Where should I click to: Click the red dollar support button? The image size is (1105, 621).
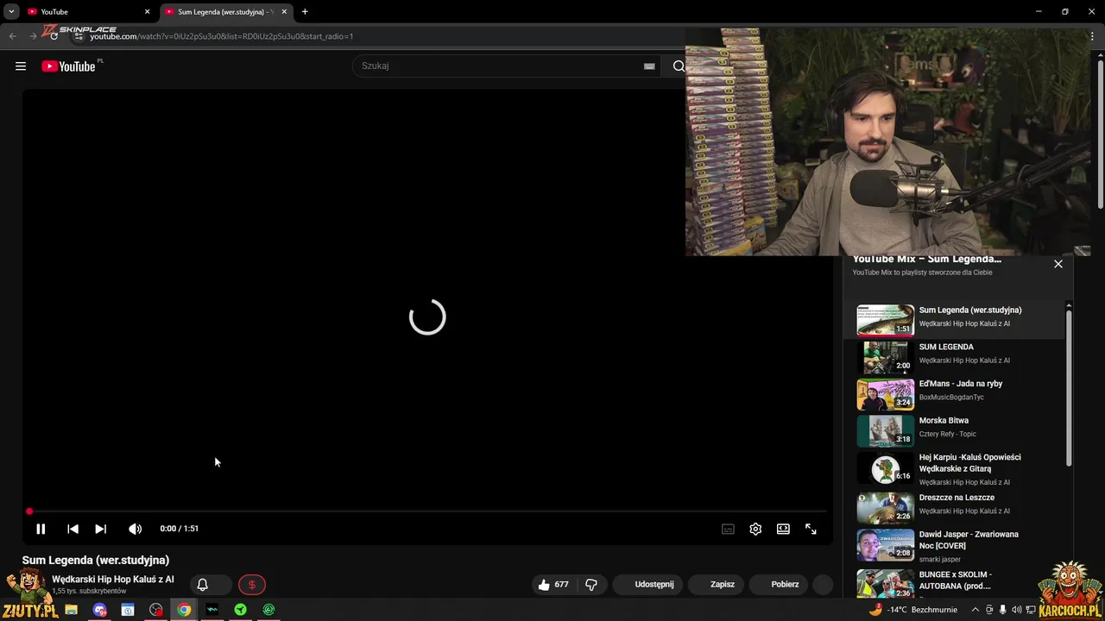click(252, 585)
